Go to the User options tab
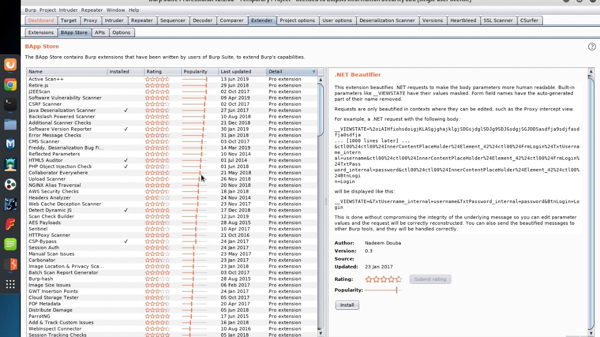This screenshot has height=337, width=600. [337, 21]
